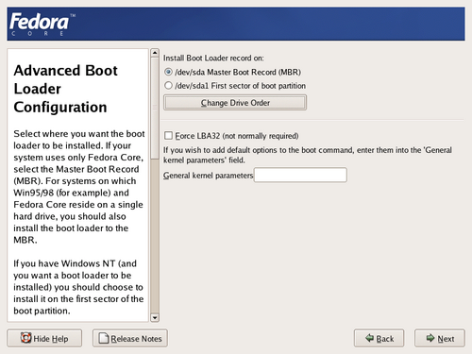
Task: Click the help panel scroll down arrow
Action: (x=155, y=317)
